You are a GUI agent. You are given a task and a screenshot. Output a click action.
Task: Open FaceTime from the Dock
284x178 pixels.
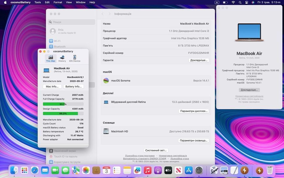coord(55,170)
